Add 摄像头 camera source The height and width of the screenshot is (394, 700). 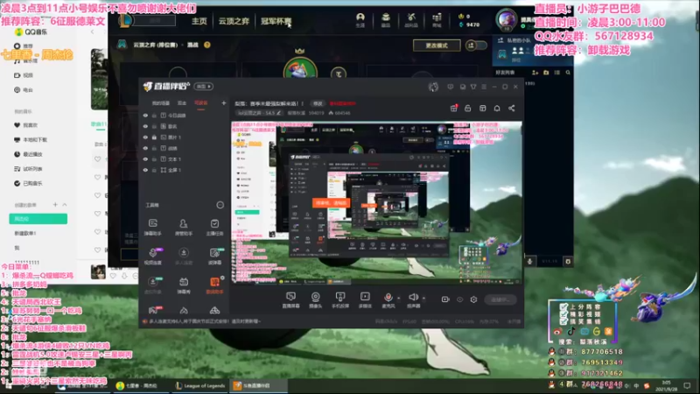(x=315, y=300)
